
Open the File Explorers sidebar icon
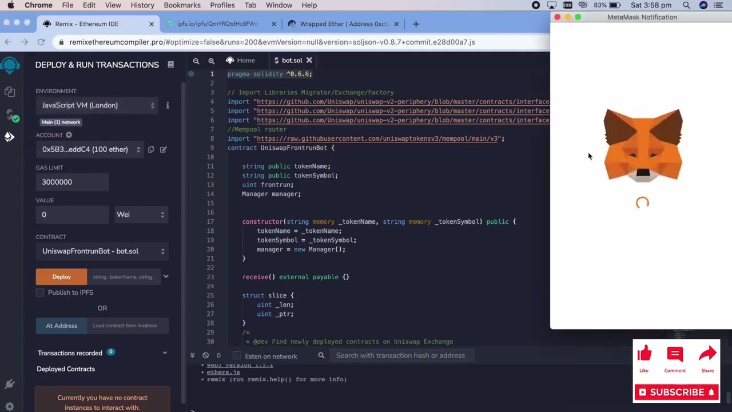pos(9,92)
